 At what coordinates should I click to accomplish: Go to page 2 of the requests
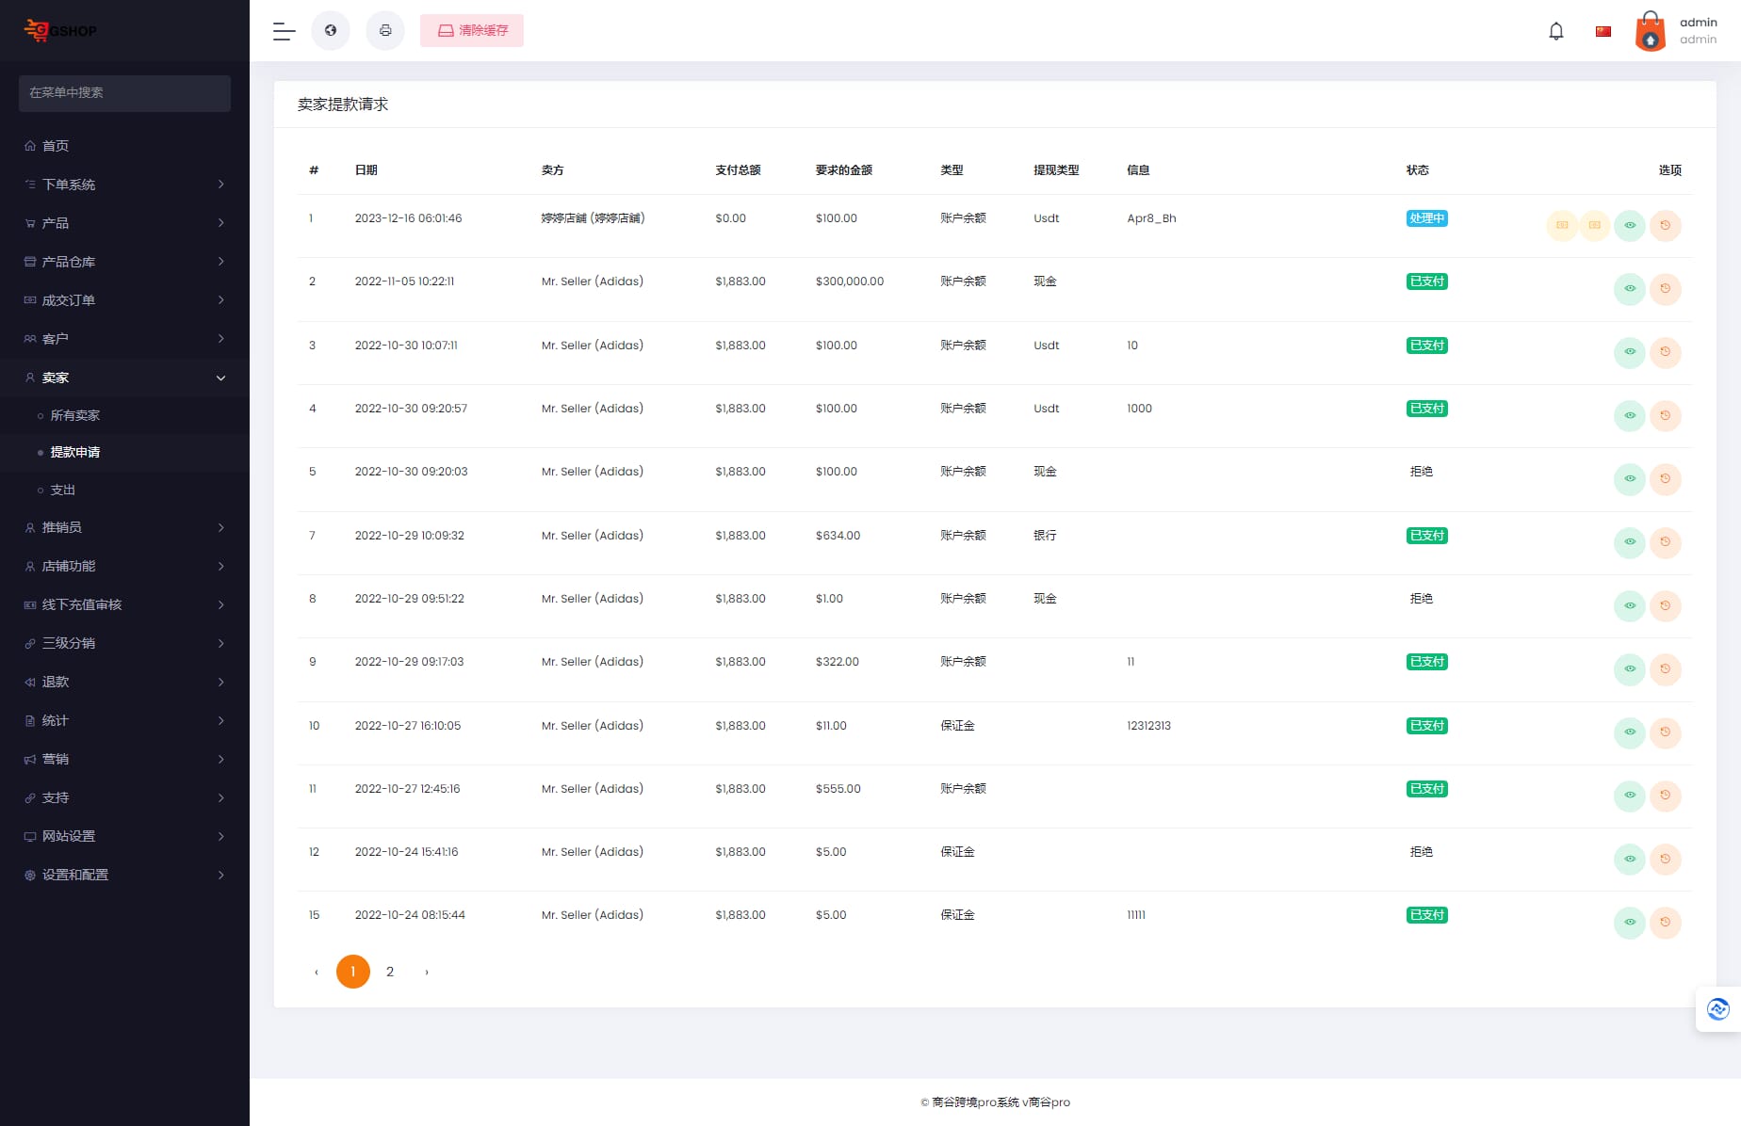390,972
